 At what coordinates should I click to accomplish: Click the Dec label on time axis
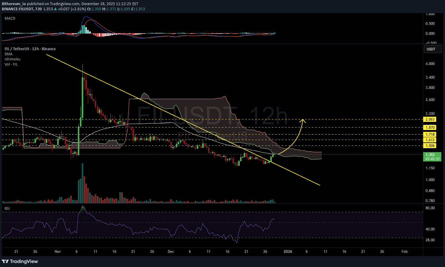[x=171, y=252]
